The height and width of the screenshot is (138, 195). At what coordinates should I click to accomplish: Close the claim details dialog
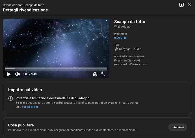pos(190,5)
